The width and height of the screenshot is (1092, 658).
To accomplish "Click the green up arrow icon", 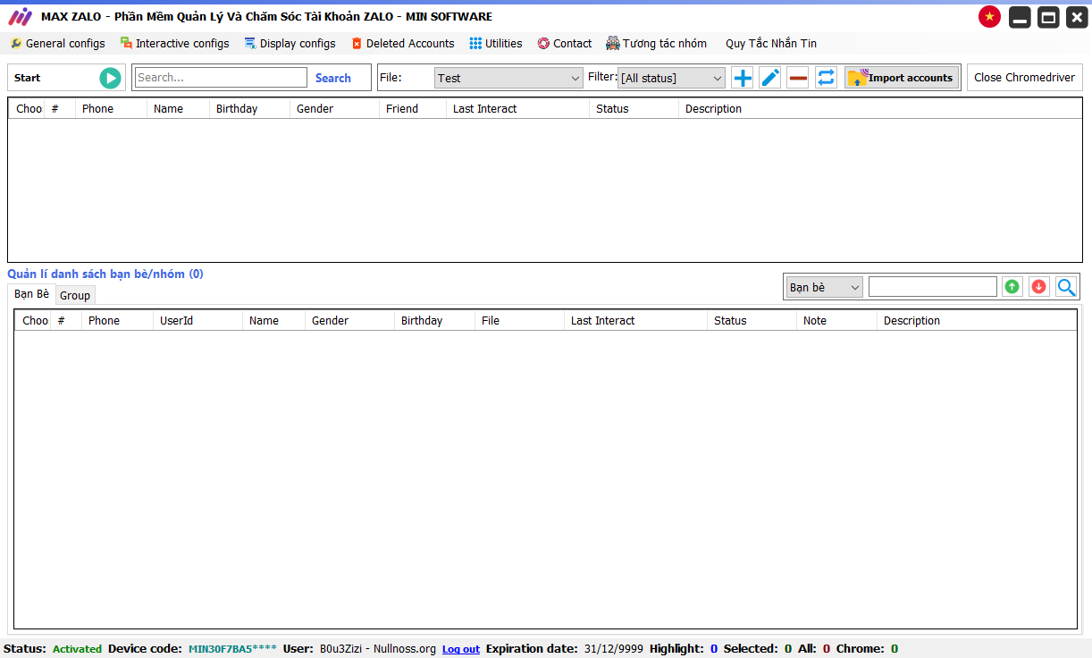I will 1012,287.
